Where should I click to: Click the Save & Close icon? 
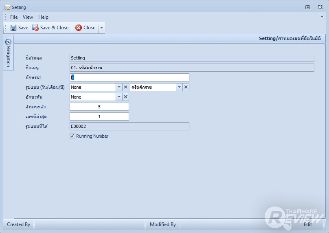tap(35, 28)
